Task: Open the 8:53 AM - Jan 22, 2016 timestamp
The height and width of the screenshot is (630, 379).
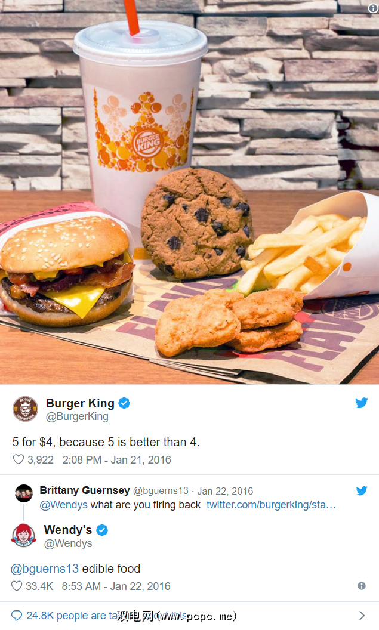Action: coord(116,586)
